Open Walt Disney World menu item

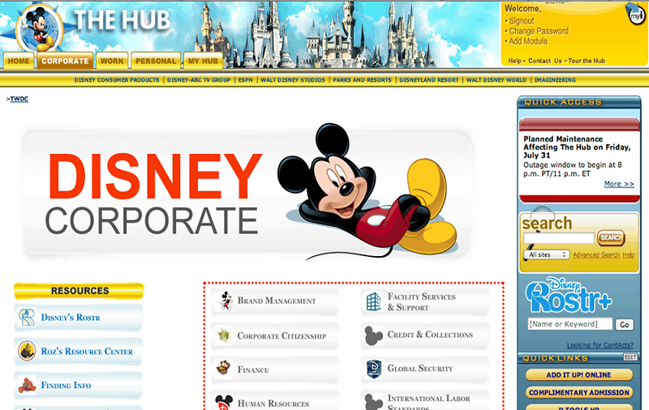point(496,79)
